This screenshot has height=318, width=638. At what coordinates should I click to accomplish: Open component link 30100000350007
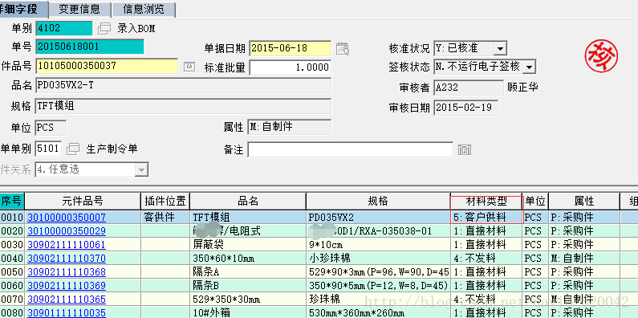pos(67,218)
